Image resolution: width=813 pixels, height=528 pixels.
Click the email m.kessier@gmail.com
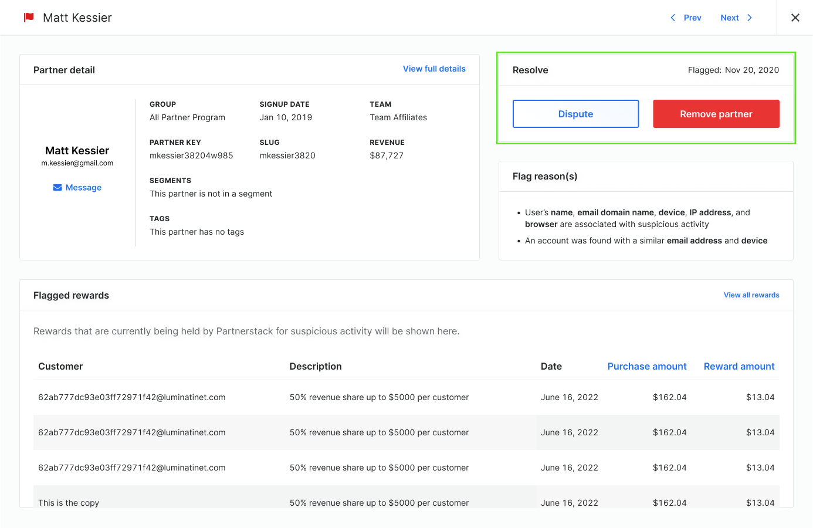(77, 163)
